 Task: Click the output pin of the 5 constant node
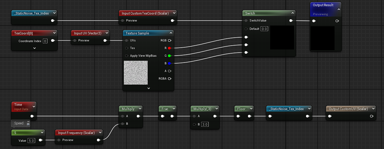point(40,140)
